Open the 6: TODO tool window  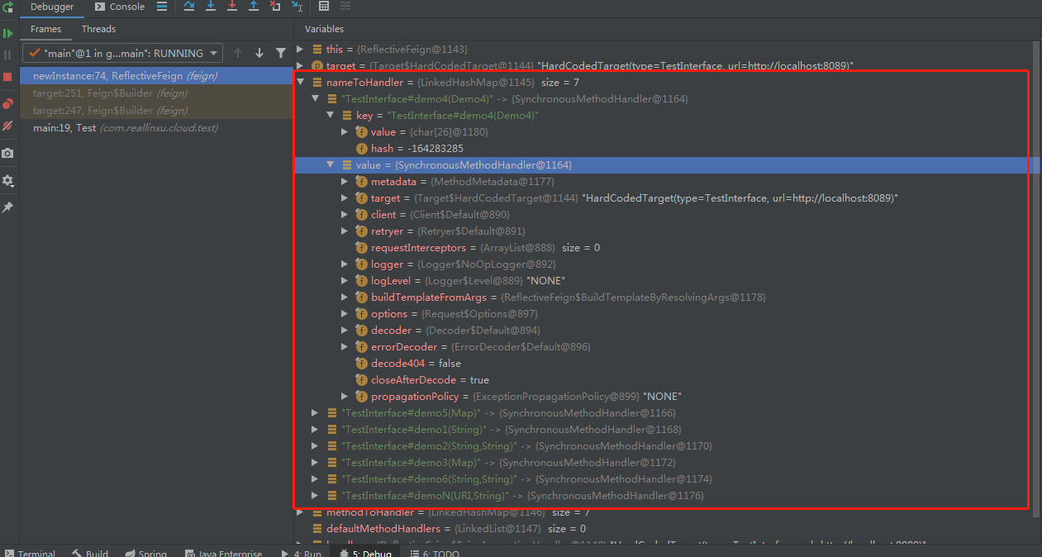[435, 552]
